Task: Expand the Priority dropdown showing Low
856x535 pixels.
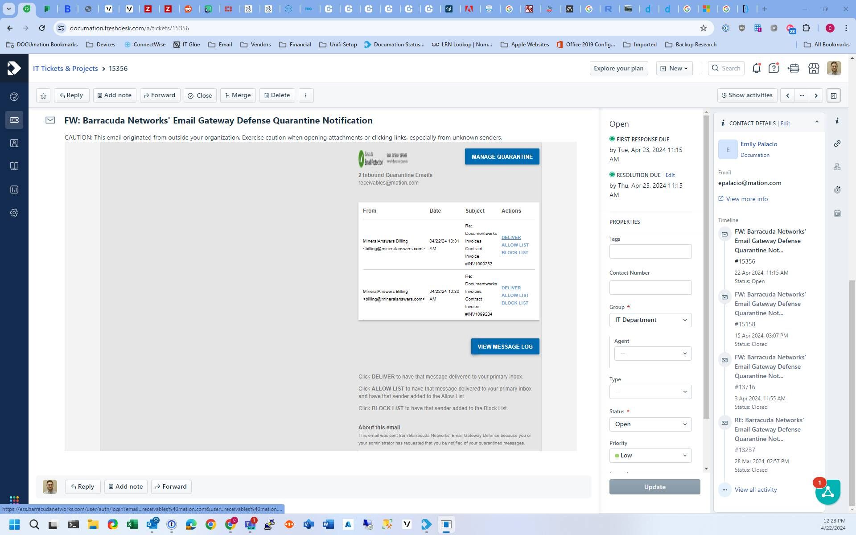Action: (x=650, y=455)
